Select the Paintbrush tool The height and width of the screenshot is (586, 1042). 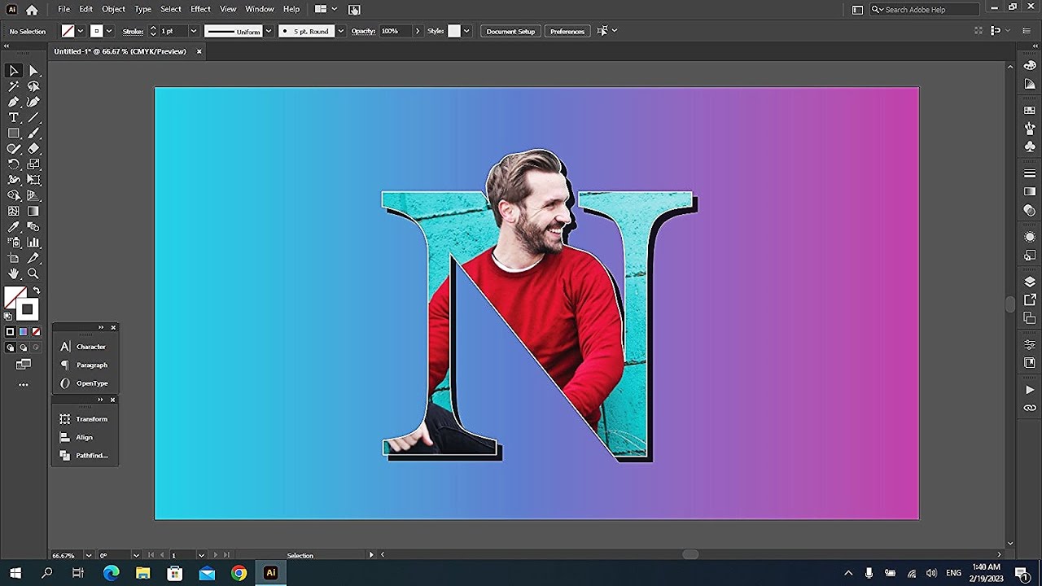pyautogui.click(x=33, y=133)
